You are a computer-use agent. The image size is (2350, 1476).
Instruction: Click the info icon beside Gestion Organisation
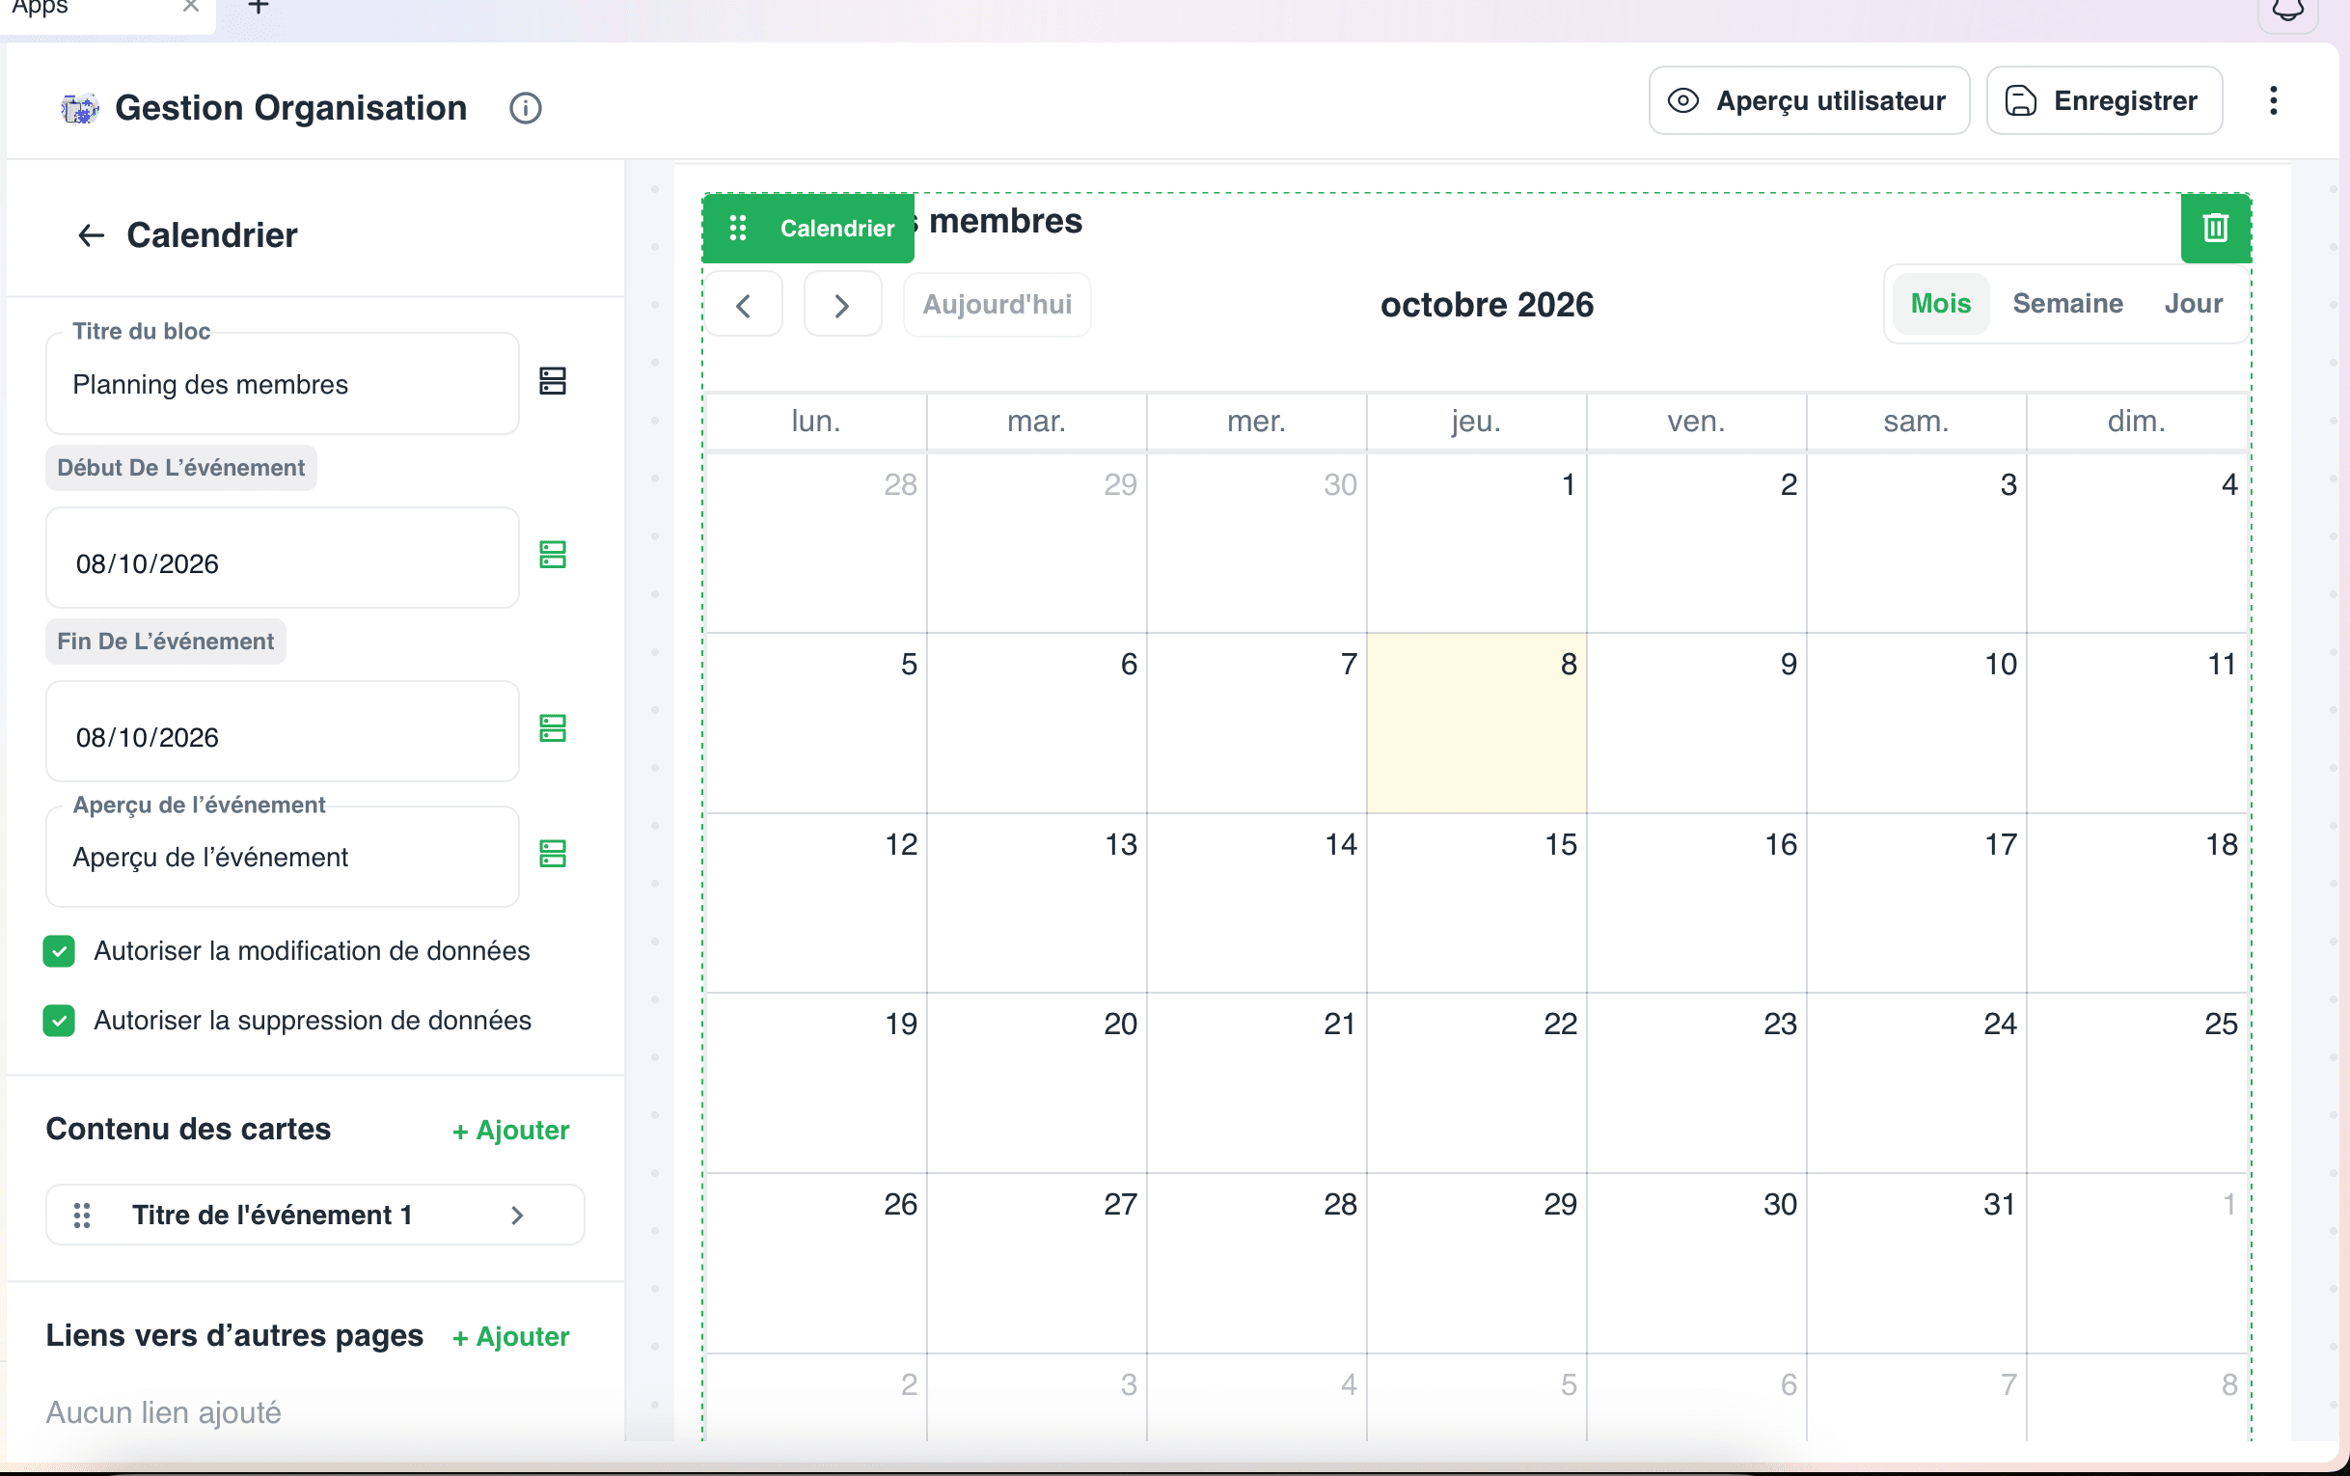525,108
